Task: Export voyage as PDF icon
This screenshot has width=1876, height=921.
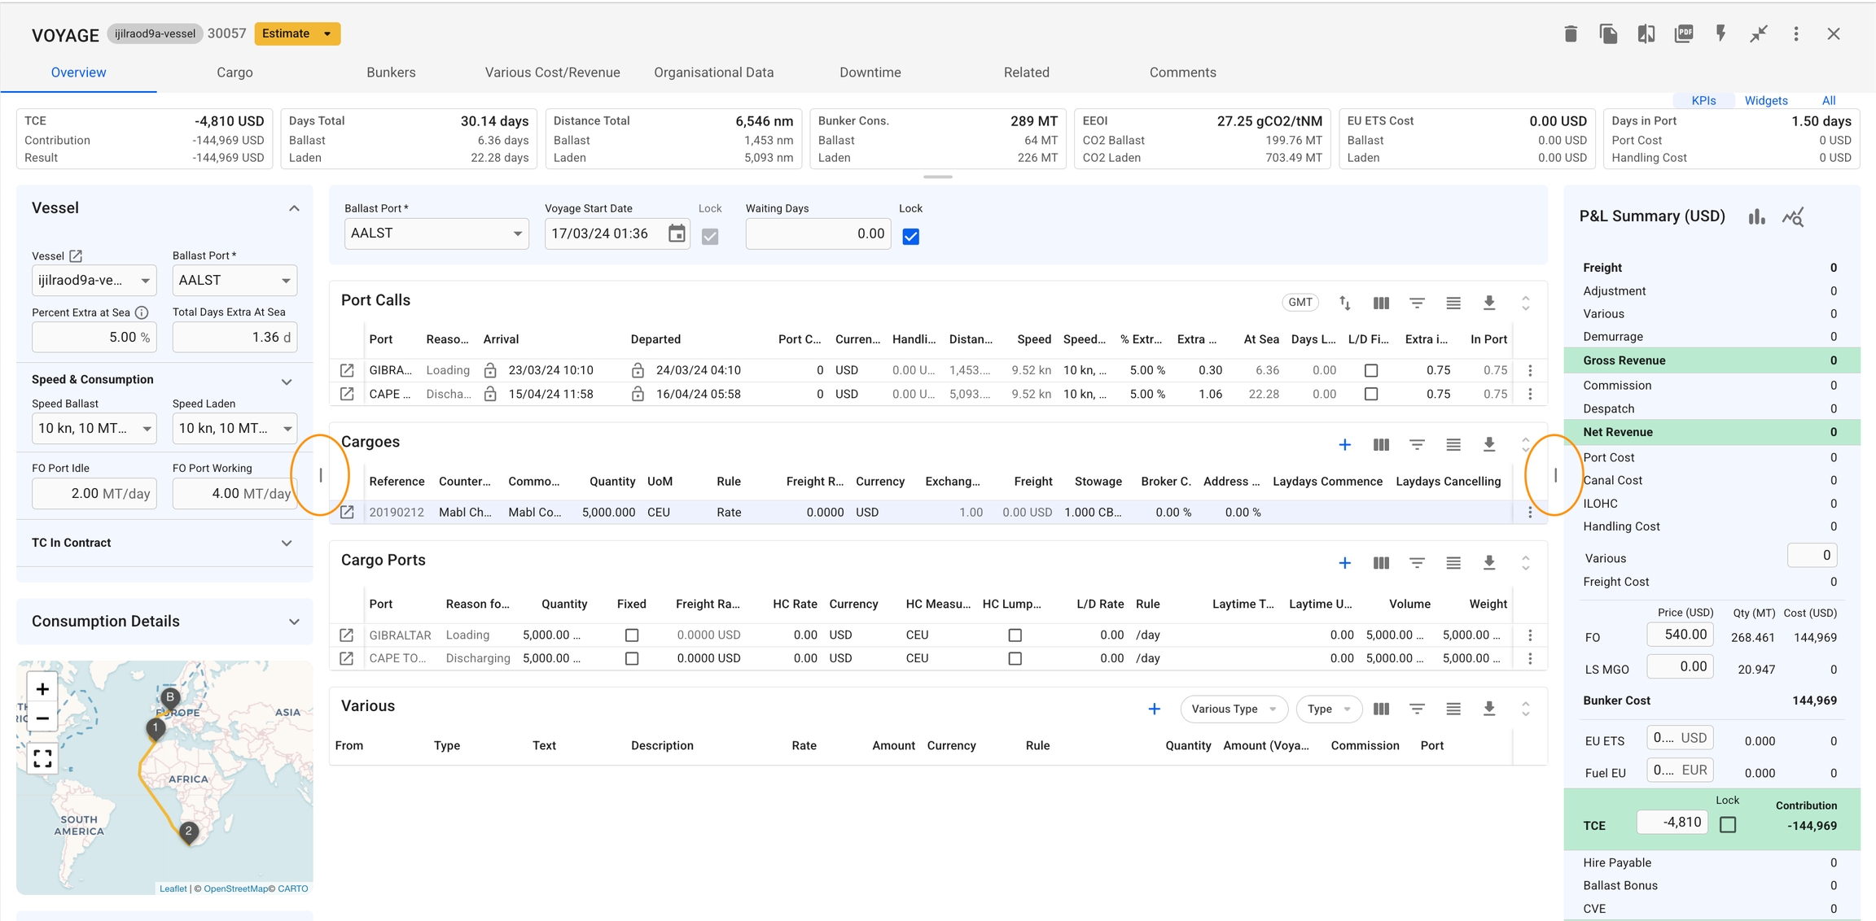Action: click(1683, 33)
